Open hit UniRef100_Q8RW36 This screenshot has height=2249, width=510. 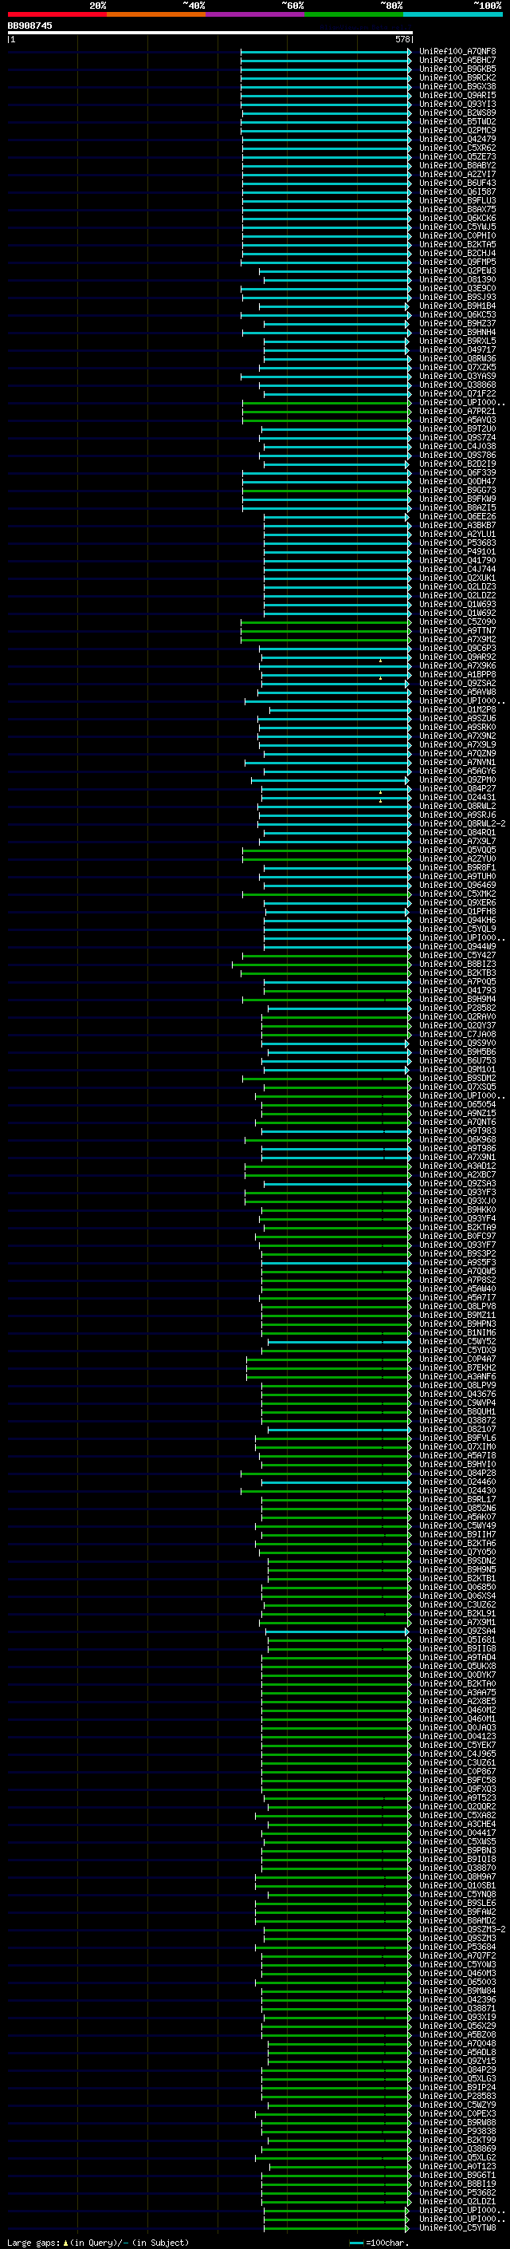[x=457, y=359]
